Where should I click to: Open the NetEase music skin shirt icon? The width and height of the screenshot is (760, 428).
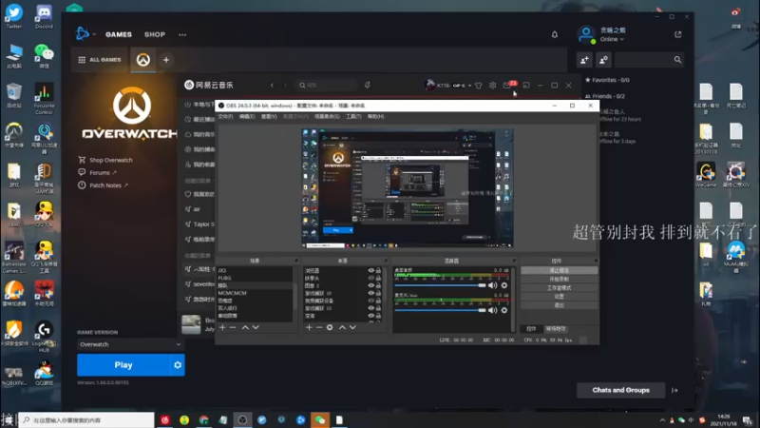pos(479,86)
